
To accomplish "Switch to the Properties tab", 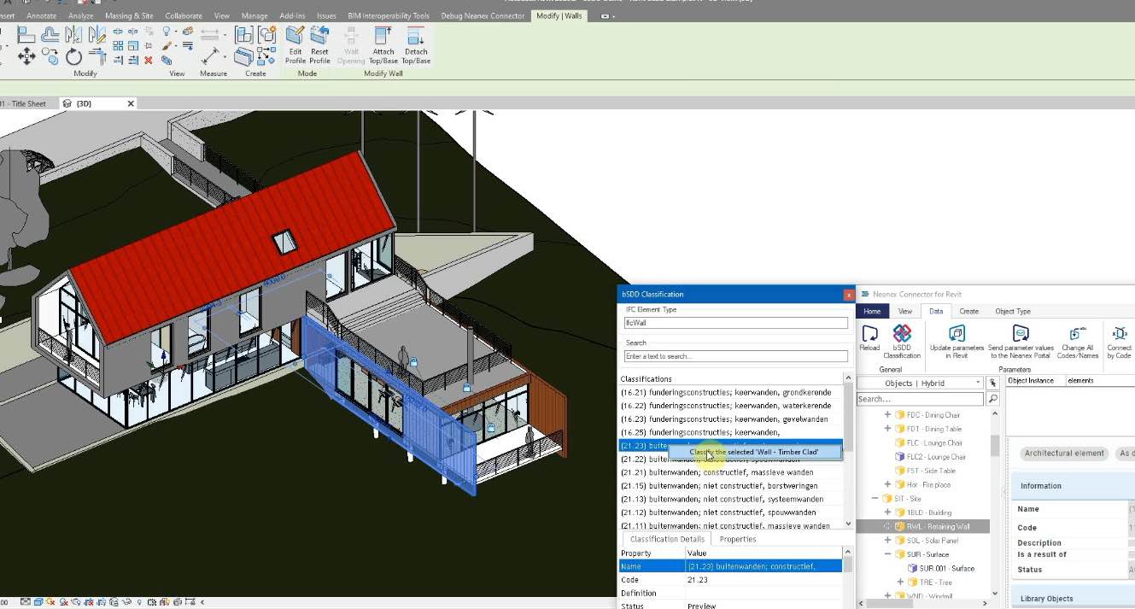I will click(x=737, y=540).
